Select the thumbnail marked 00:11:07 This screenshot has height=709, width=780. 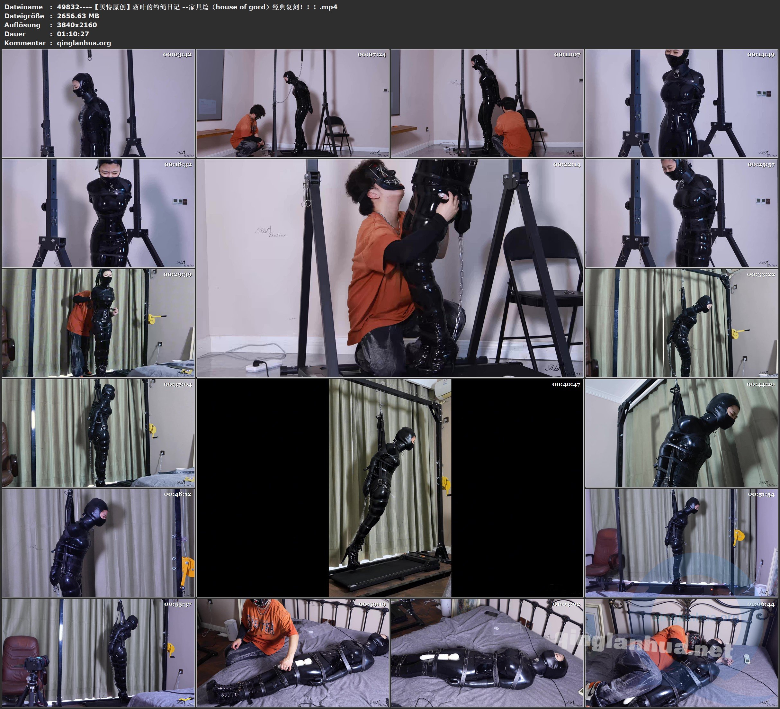[x=487, y=103]
